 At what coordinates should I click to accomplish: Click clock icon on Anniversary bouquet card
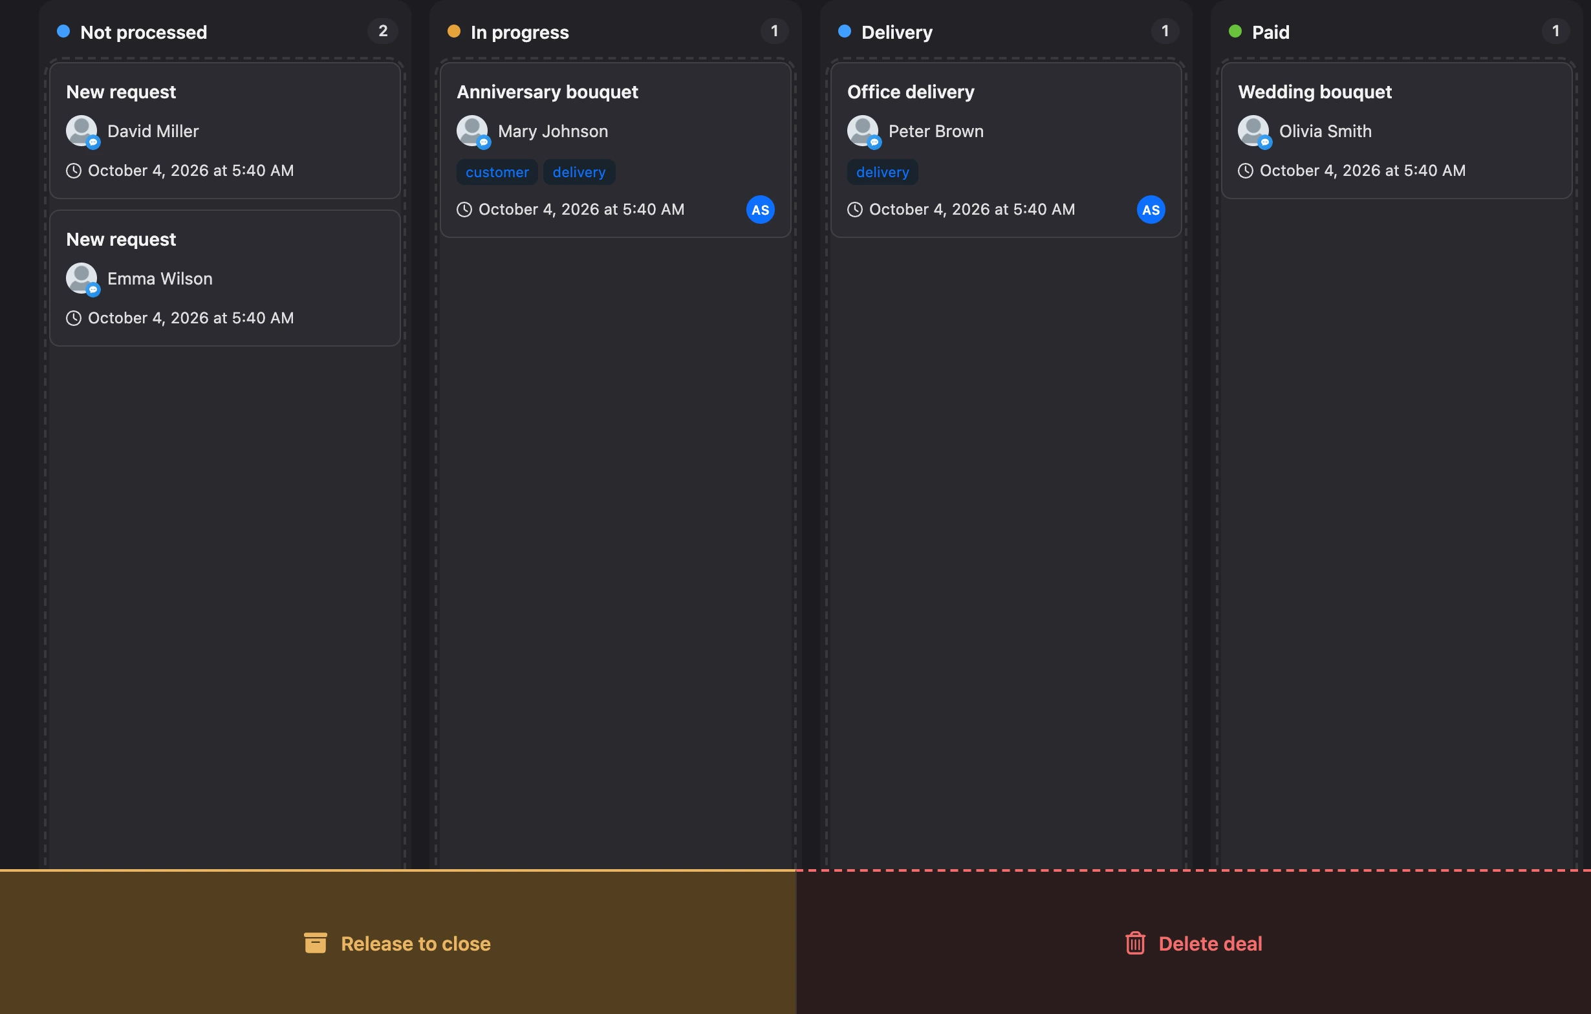(464, 210)
